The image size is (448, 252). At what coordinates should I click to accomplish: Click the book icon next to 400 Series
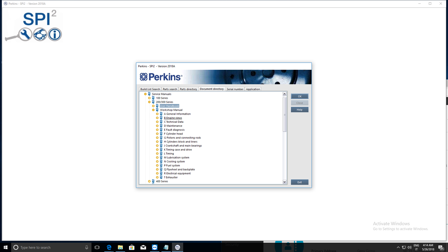coord(153,181)
